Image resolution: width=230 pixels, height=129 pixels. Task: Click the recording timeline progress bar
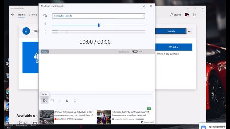[101, 95]
